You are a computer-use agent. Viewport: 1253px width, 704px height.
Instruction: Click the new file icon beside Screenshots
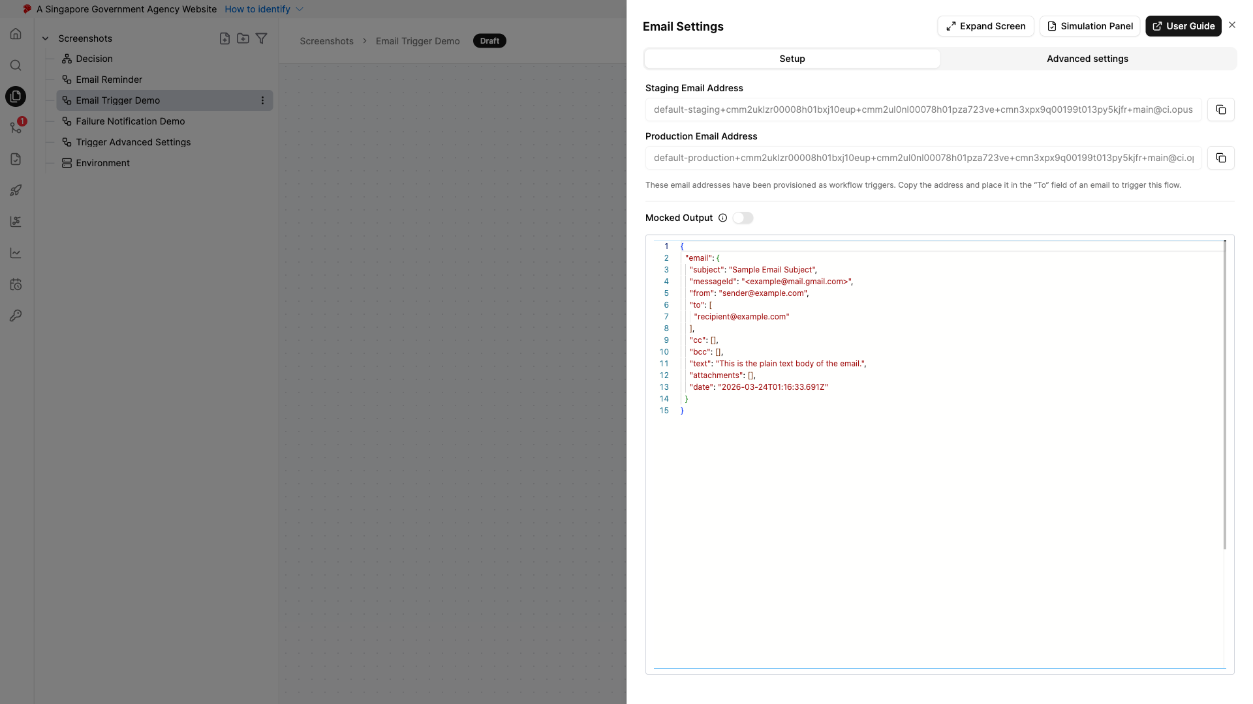point(224,38)
